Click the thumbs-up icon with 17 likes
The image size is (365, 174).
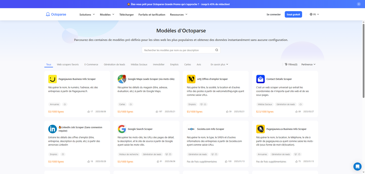[x=89, y=111]
